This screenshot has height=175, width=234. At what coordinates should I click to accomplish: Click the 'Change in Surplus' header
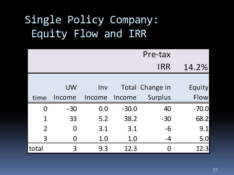[155, 92]
